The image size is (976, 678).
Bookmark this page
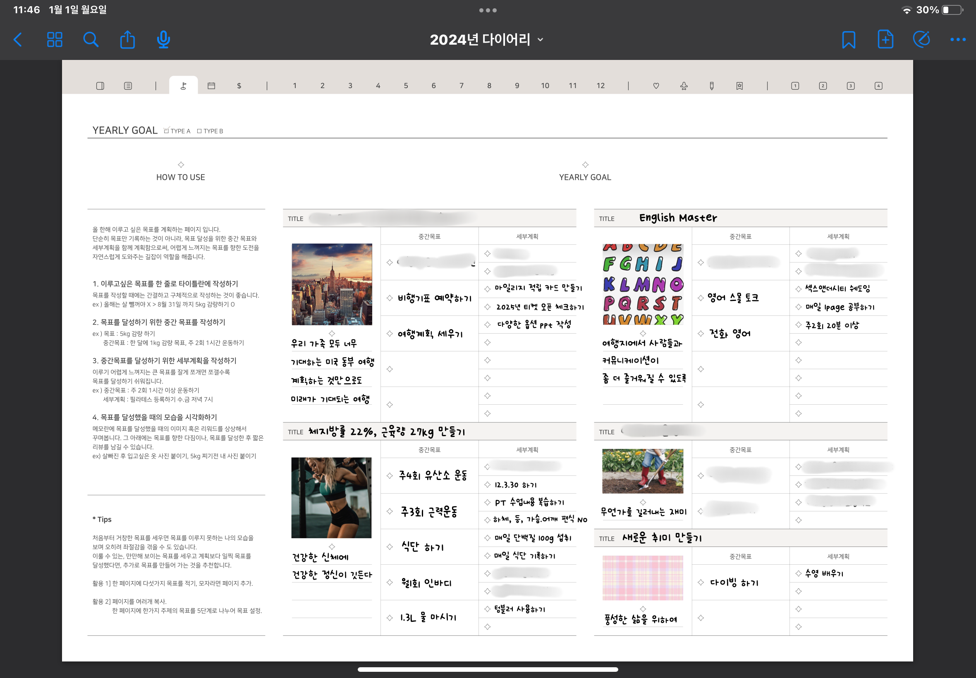tap(848, 40)
